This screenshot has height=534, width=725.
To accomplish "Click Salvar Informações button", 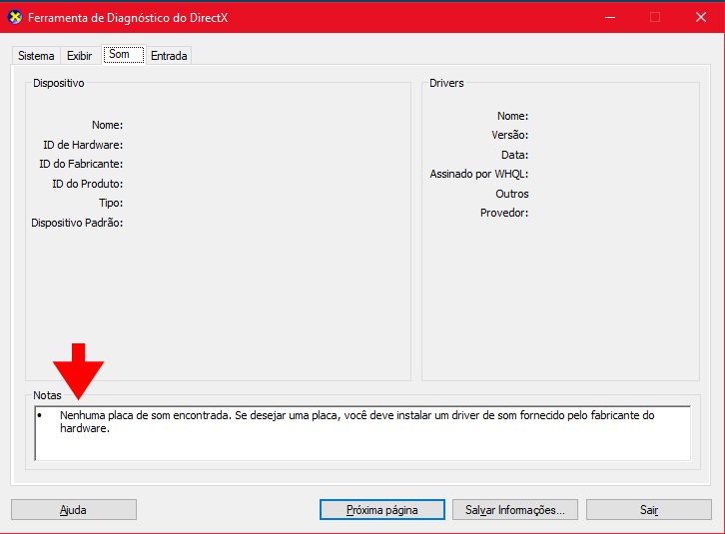I will click(x=515, y=509).
